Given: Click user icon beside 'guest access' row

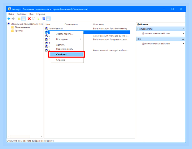Looking at the screenshot, I should [x=46, y=39].
